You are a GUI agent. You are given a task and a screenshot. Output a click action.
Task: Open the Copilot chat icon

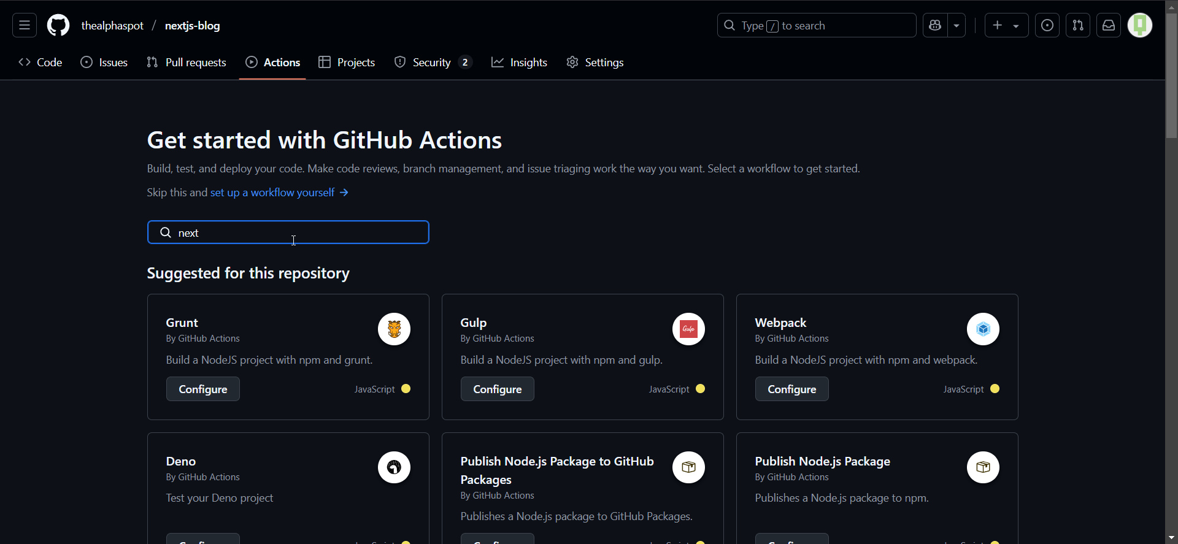[935, 25]
